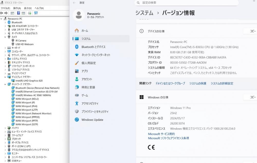Screen dimensions: 257x163
Task: Select ファームウェア category in device tree
Action: point(17,135)
